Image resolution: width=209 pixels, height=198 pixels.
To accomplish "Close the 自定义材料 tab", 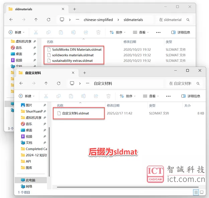I will point(73,73).
